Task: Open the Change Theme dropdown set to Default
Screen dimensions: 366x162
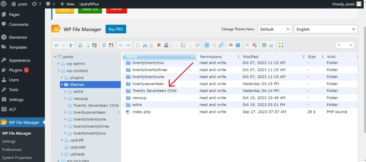Action: (274, 29)
